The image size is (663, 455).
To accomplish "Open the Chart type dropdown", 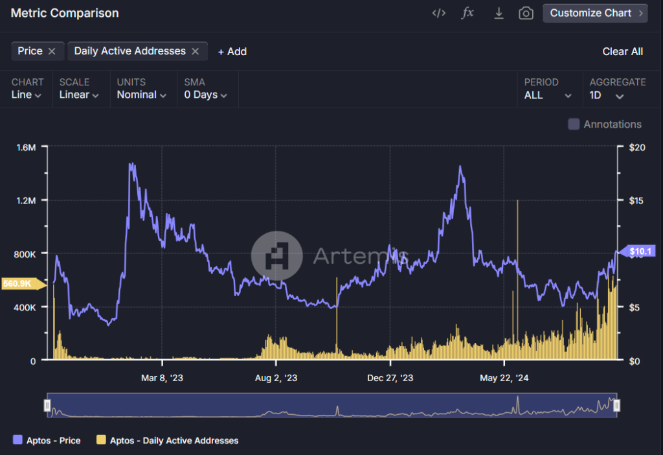I will (27, 95).
